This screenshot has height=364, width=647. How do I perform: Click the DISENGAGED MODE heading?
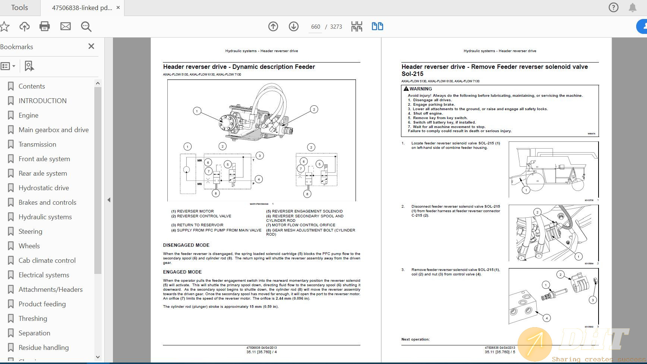[186, 245]
